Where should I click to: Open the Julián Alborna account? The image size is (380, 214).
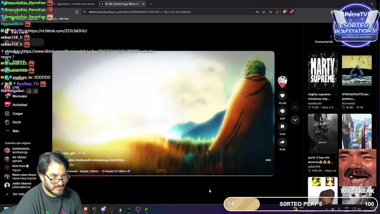coord(21,185)
